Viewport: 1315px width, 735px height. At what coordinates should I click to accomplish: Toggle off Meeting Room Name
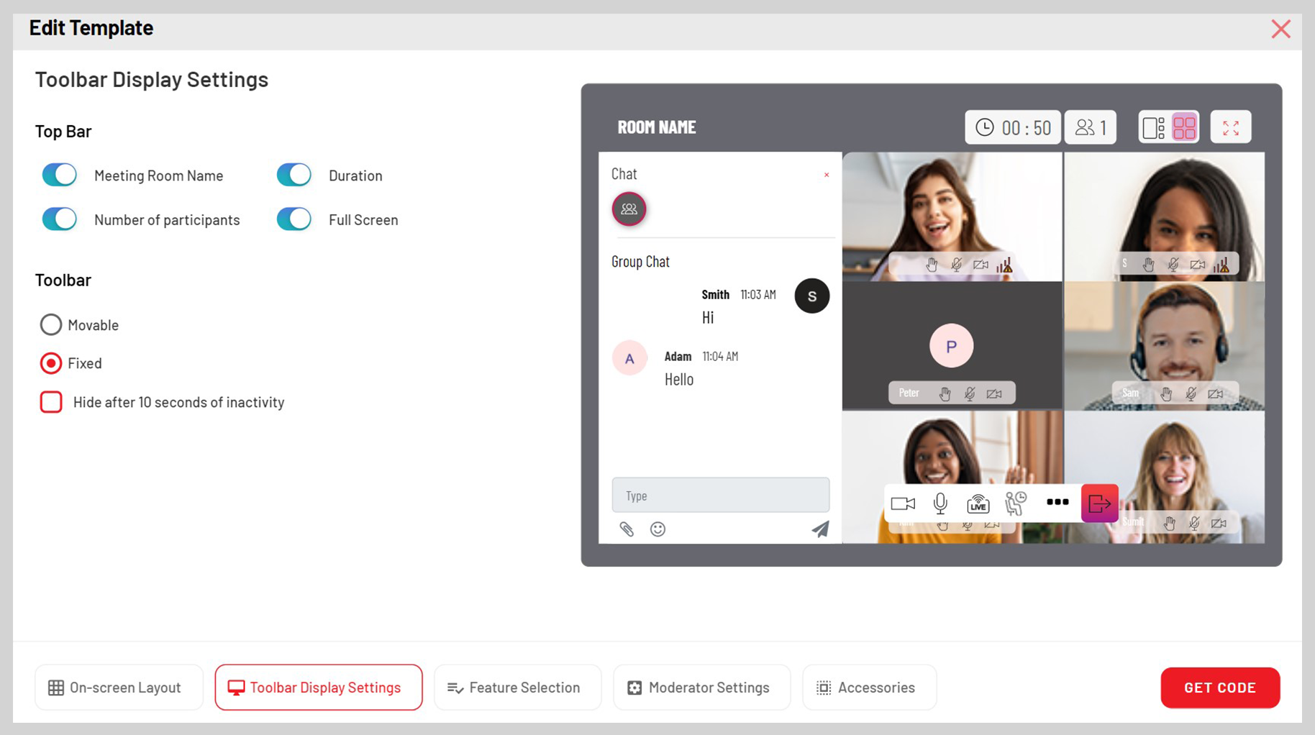pyautogui.click(x=59, y=175)
